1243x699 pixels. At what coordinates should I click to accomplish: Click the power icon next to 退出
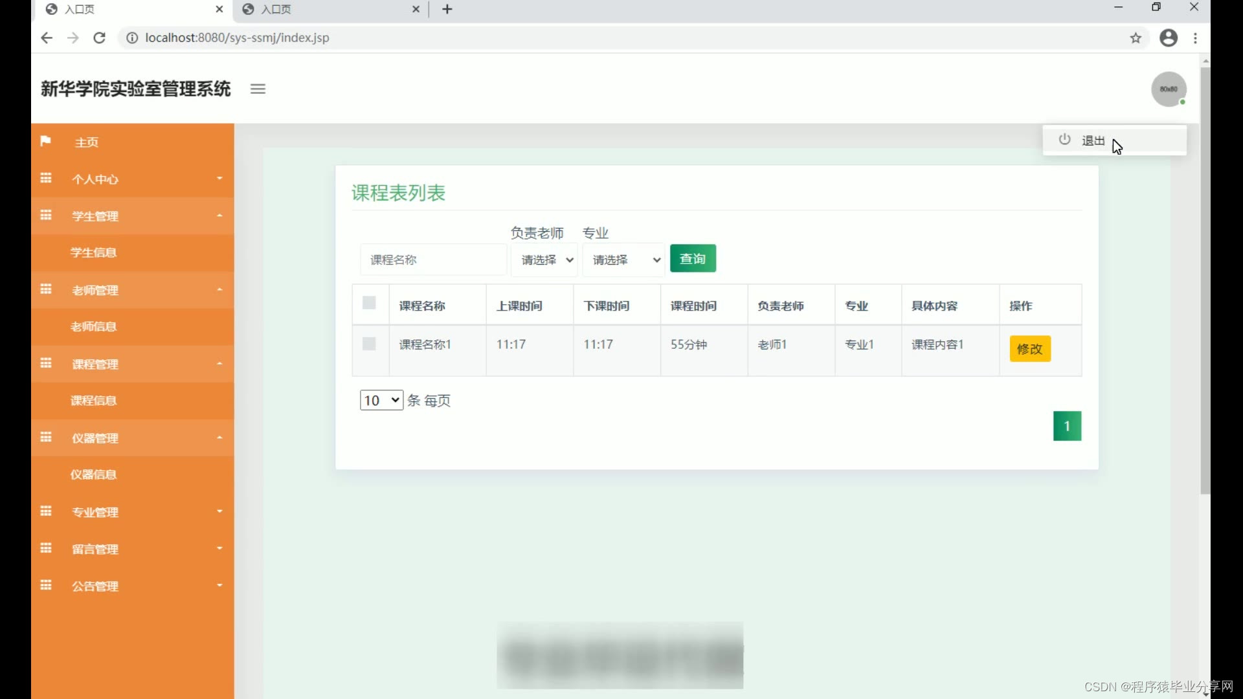1064,140
